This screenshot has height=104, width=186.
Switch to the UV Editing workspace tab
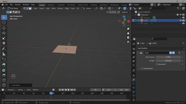(x=71, y=5)
